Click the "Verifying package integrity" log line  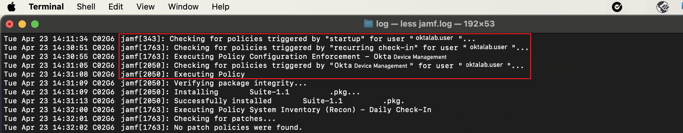tap(240, 83)
